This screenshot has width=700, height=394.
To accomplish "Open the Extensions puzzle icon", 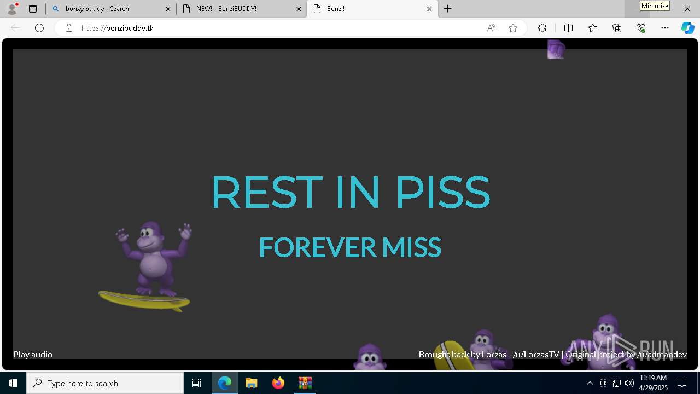I will [542, 28].
